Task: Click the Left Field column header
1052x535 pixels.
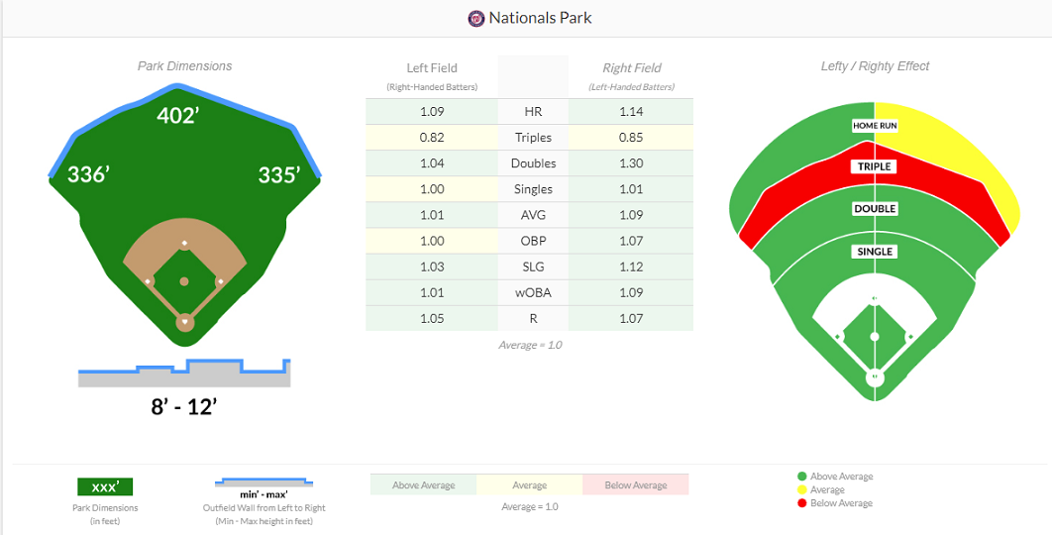Action: [432, 68]
